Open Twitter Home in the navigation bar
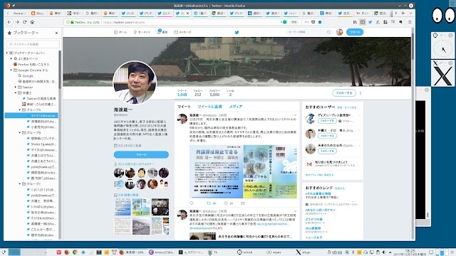The image size is (456, 256). 120,32
